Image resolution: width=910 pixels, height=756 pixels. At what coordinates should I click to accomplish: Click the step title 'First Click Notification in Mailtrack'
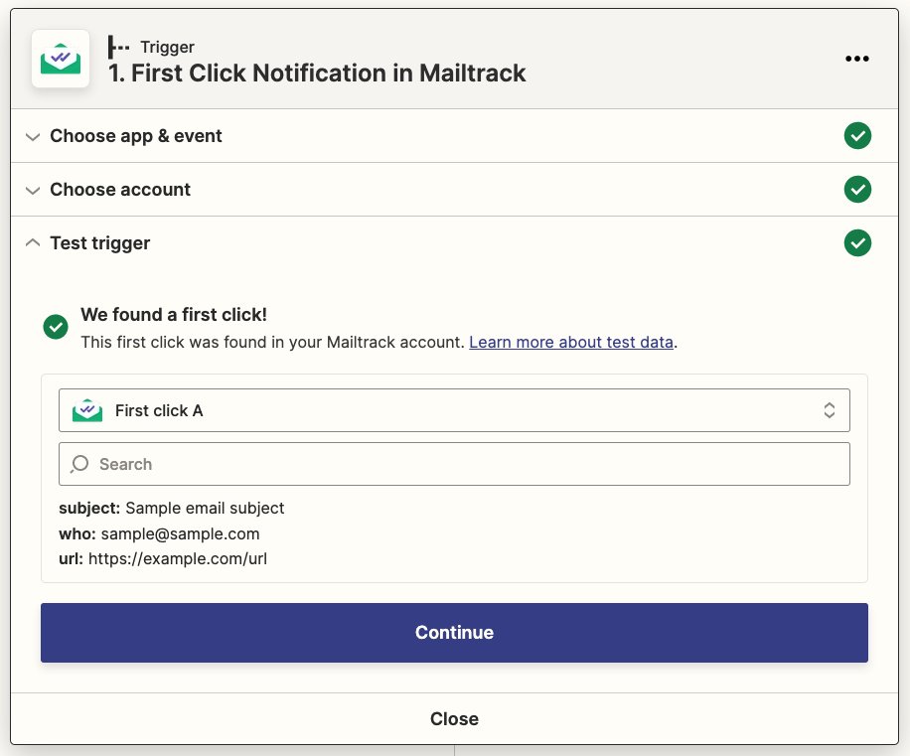317,74
